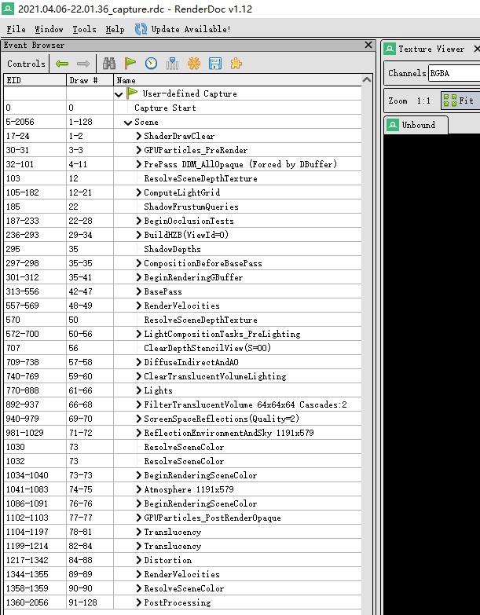480x615 pixels.
Task: Click the black texture display area
Action: [x=432, y=374]
